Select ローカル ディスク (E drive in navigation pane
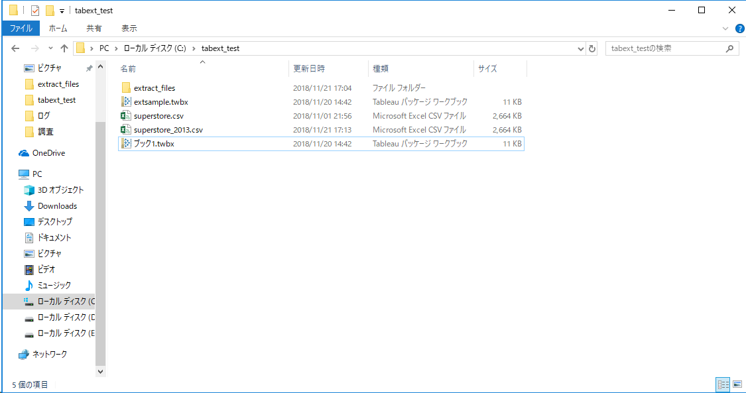The width and height of the screenshot is (746, 393). [66, 333]
